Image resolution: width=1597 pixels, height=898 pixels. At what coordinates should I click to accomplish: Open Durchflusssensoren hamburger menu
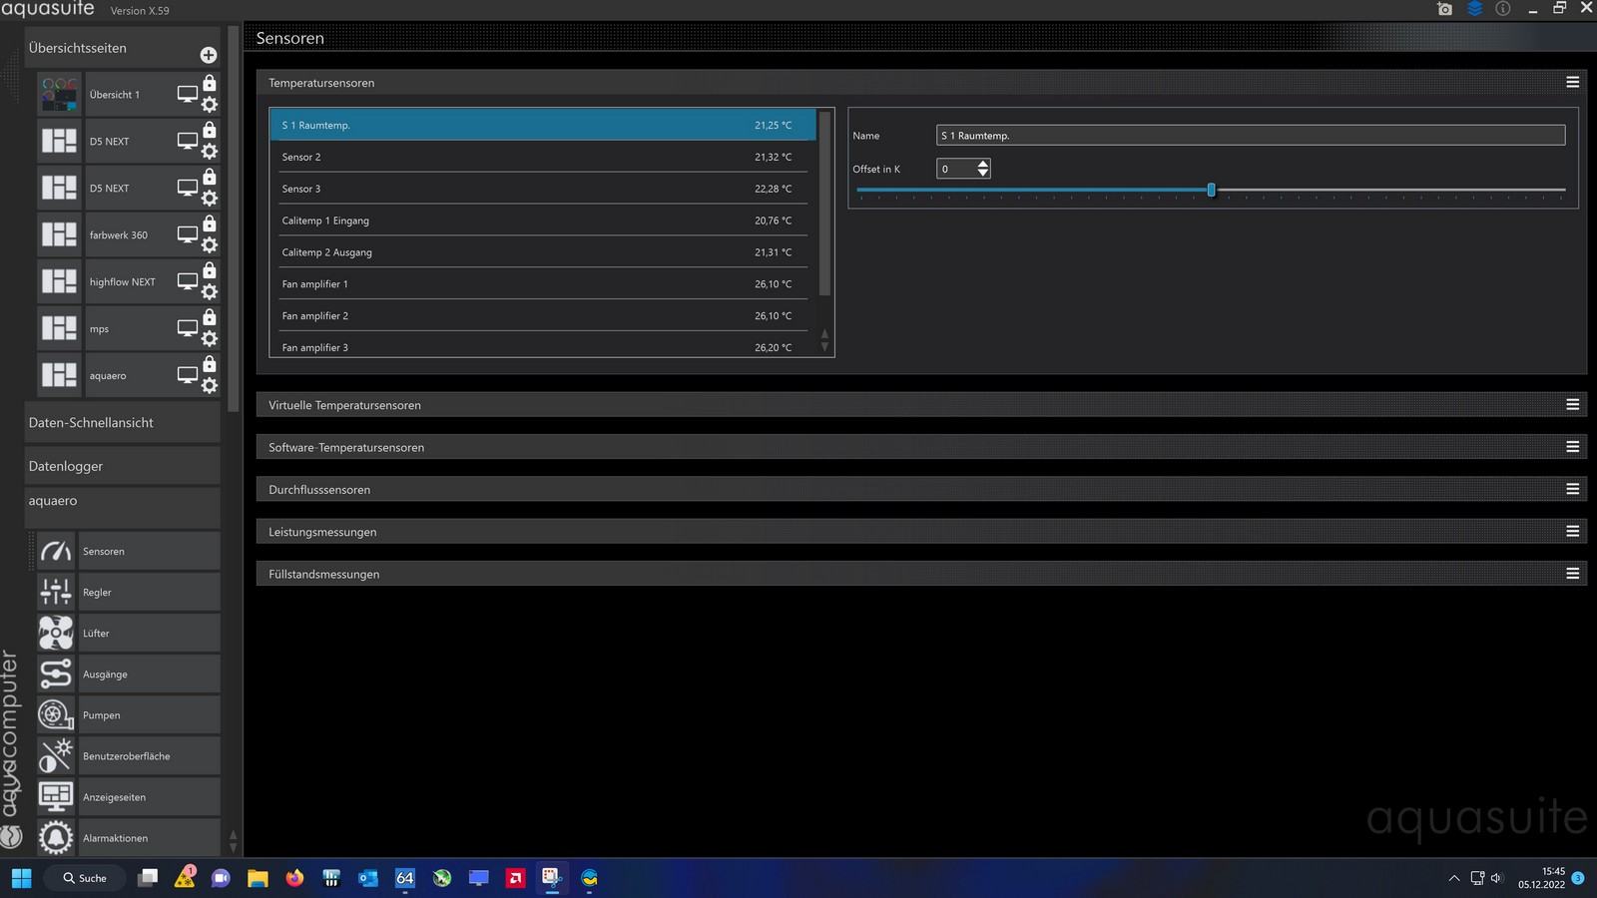click(x=1572, y=489)
